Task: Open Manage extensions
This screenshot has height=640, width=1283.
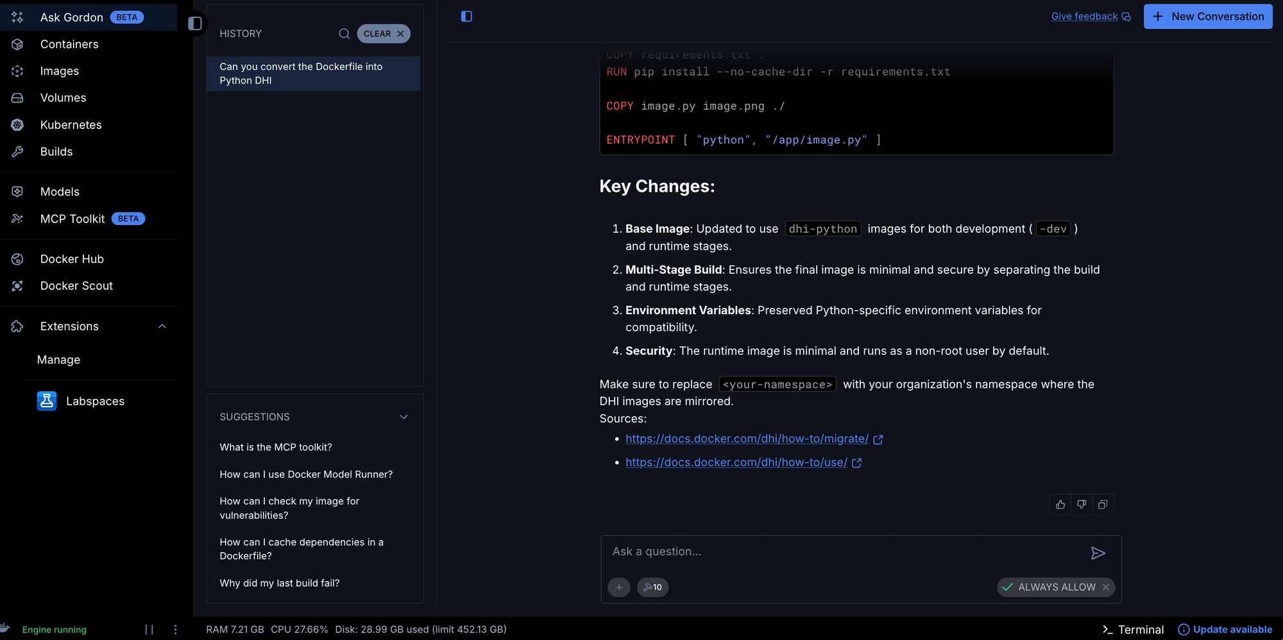Action: point(58,360)
